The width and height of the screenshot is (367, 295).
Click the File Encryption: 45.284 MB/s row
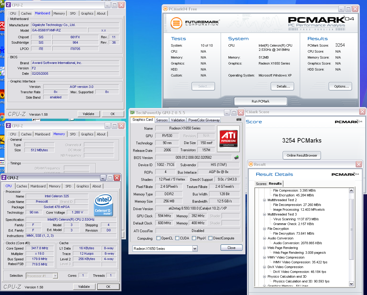294,195
